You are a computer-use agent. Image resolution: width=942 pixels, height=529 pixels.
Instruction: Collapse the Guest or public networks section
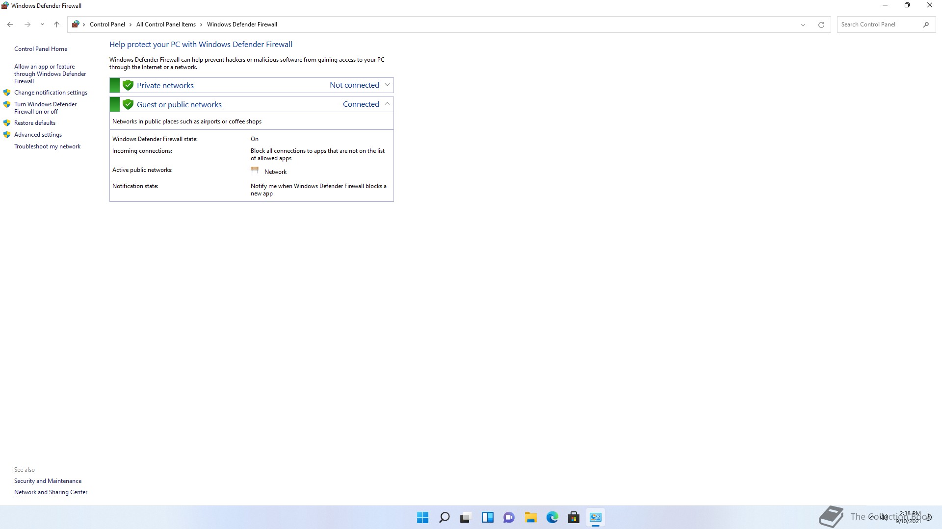(x=387, y=104)
